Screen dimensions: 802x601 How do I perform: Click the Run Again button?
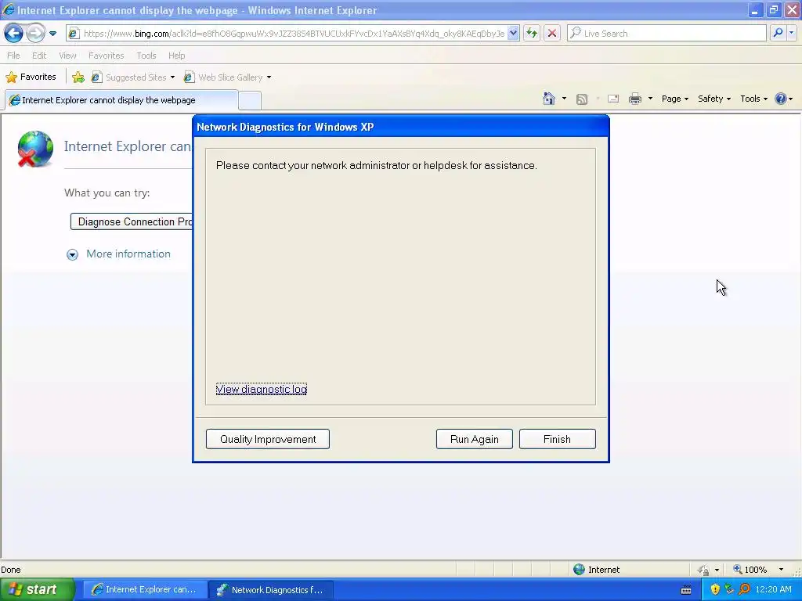click(474, 439)
